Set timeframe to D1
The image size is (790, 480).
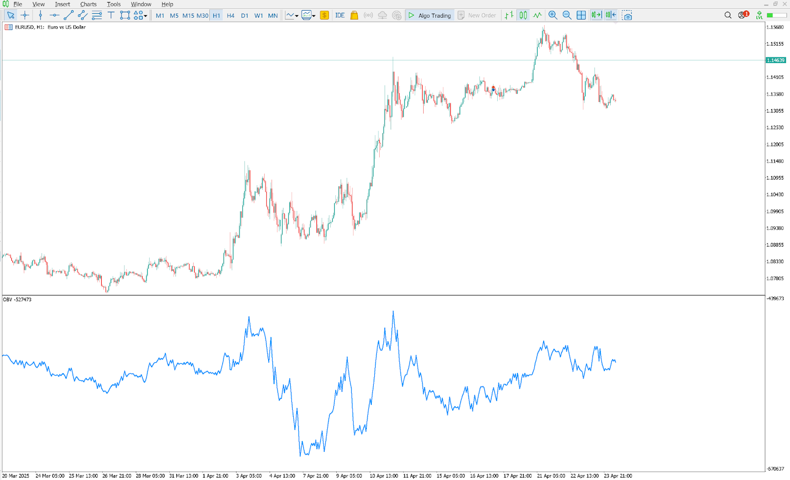coord(244,15)
